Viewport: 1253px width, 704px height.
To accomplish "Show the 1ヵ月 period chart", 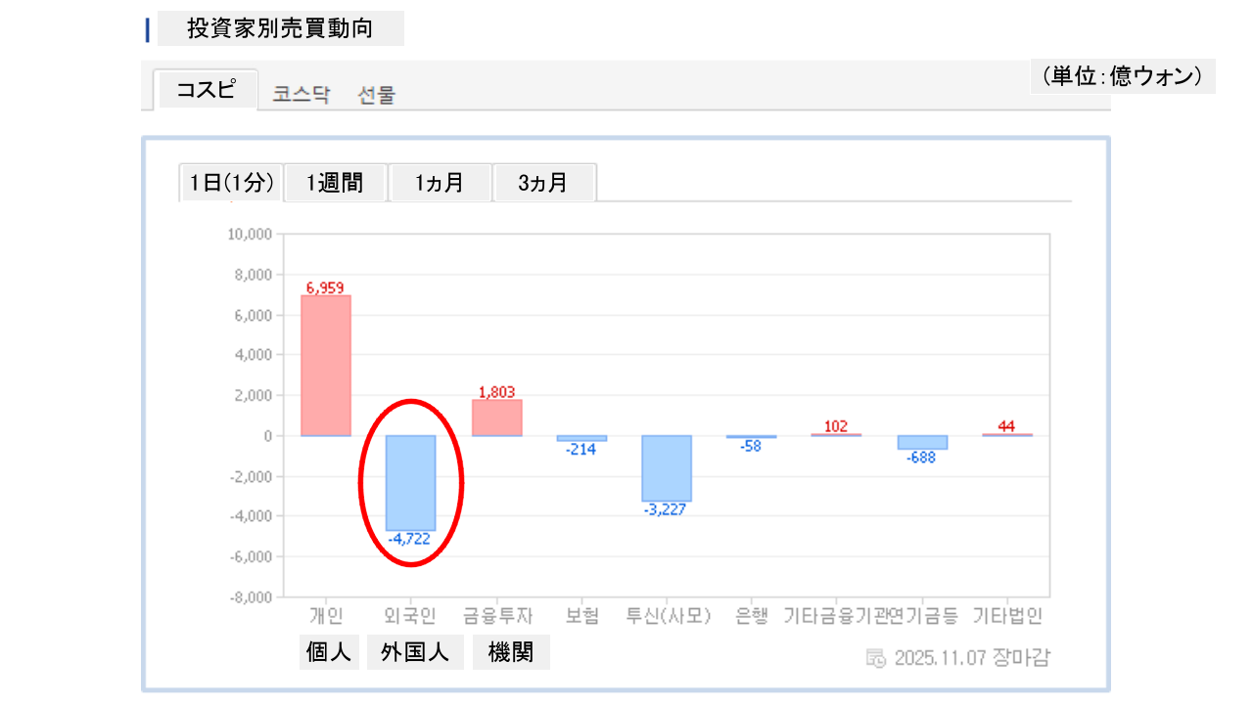I will [x=440, y=183].
